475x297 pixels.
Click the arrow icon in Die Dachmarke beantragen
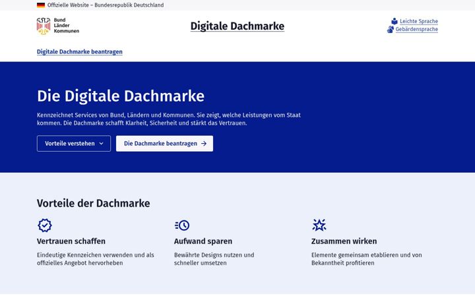coord(204,143)
